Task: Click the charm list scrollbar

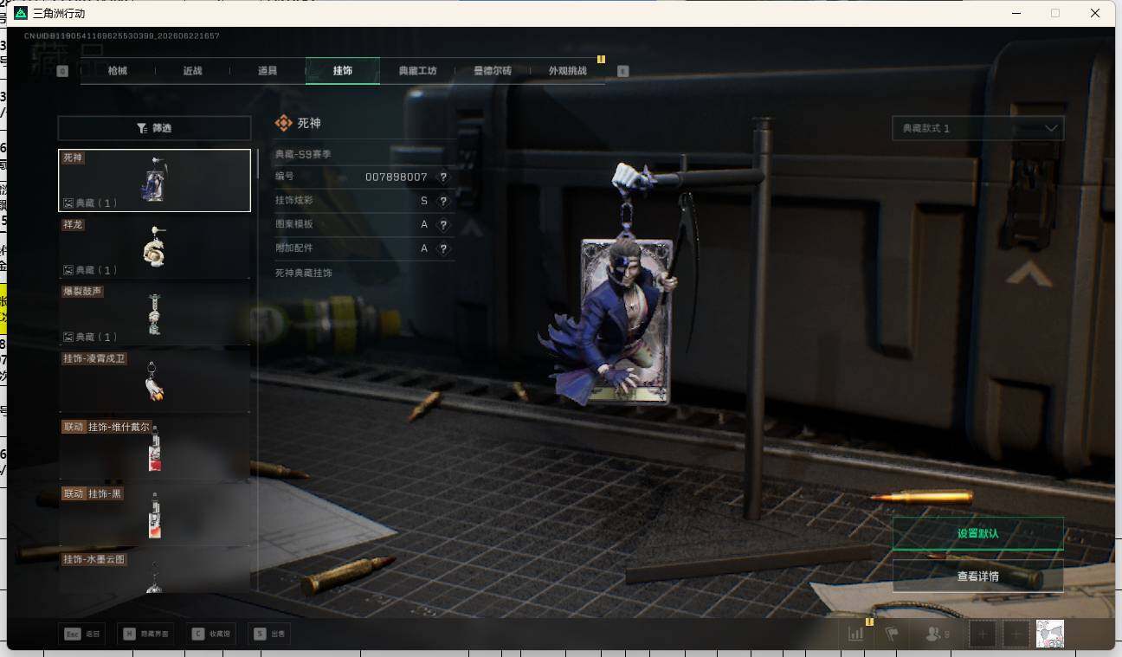Action: point(257,163)
